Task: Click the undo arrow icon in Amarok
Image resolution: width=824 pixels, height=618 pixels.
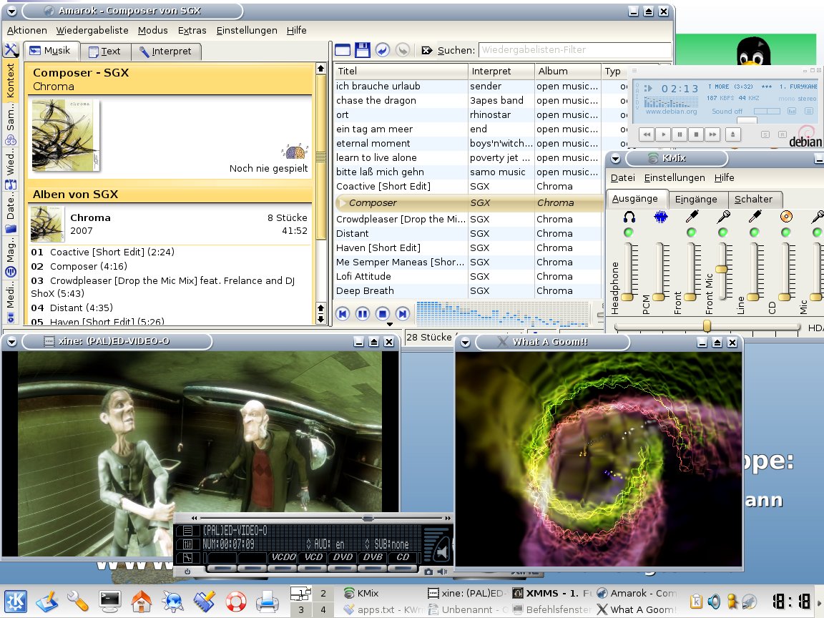Action: click(383, 50)
